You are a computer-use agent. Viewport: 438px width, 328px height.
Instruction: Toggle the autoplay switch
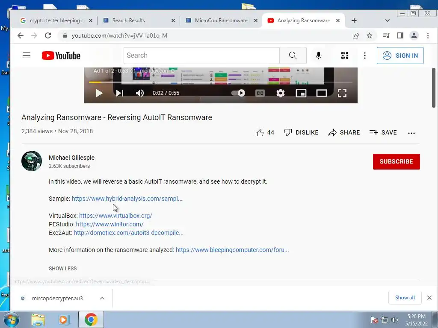238,93
